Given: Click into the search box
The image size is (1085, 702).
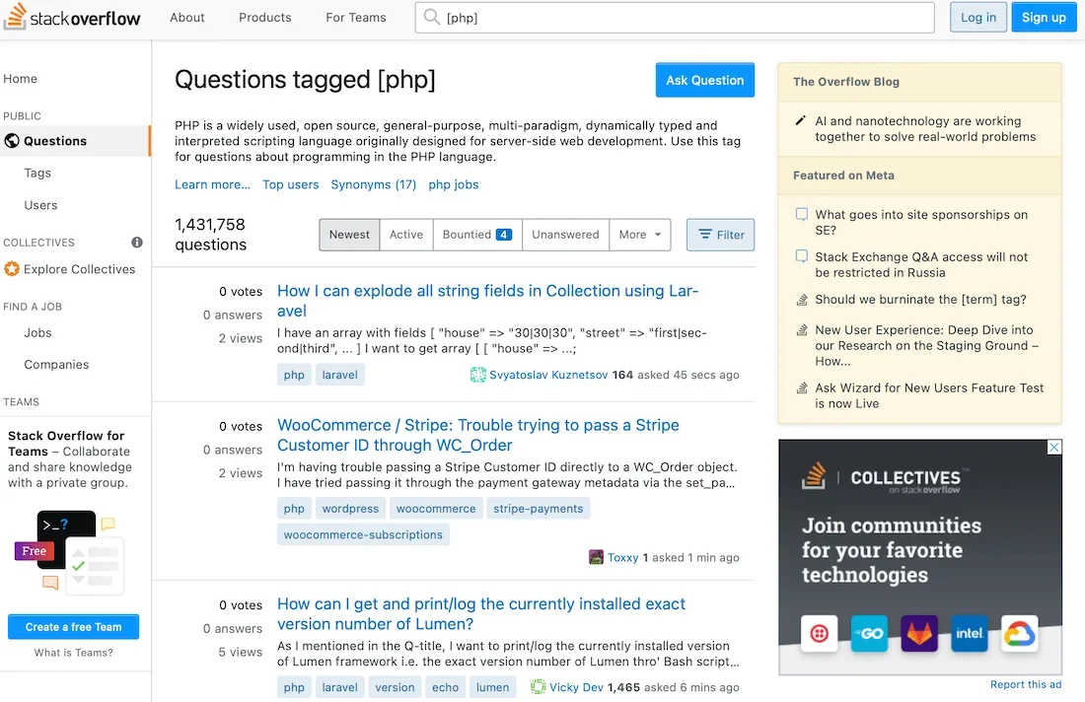Looking at the screenshot, I should 681,18.
